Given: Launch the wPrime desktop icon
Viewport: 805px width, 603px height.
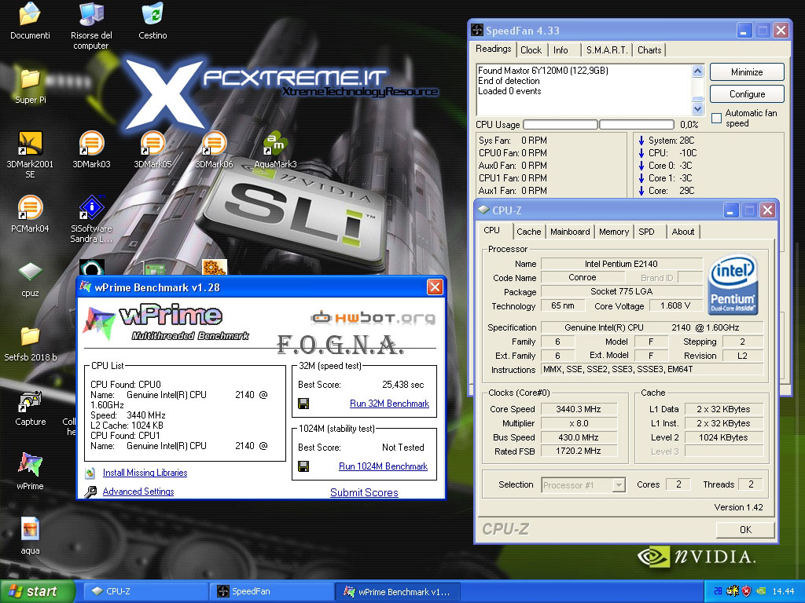Looking at the screenshot, I should click(x=30, y=465).
